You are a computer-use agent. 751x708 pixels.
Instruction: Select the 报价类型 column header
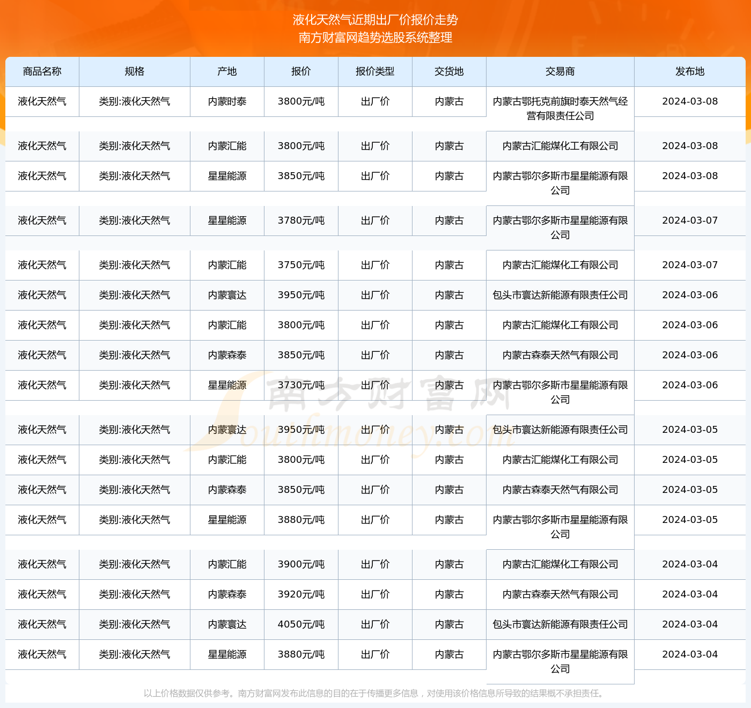point(376,71)
